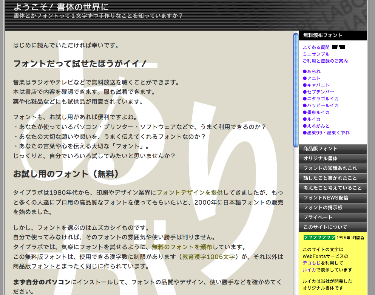Viewport: 375px width, 295px height.
Task: Select the キャパニト font link
Action: click(316, 85)
